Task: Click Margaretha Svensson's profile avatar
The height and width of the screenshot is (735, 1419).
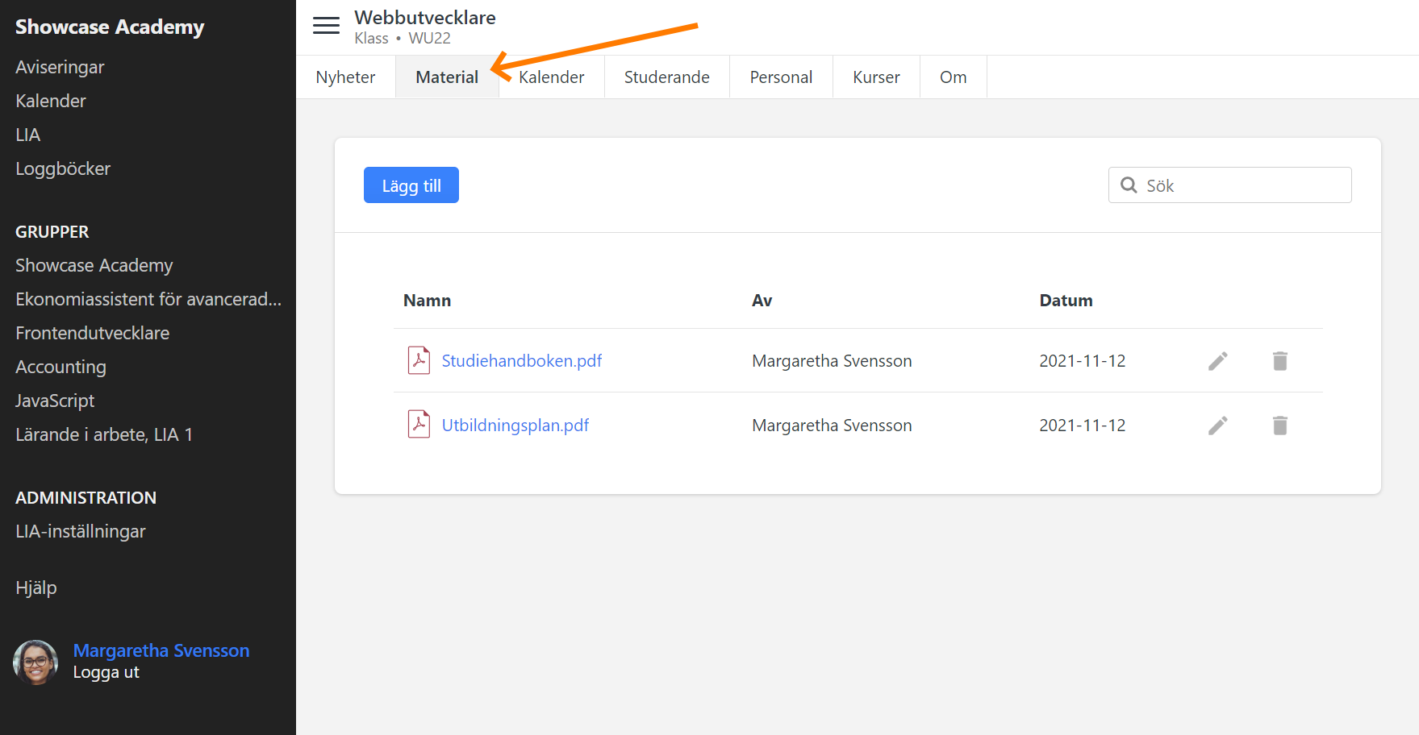Action: coord(35,662)
